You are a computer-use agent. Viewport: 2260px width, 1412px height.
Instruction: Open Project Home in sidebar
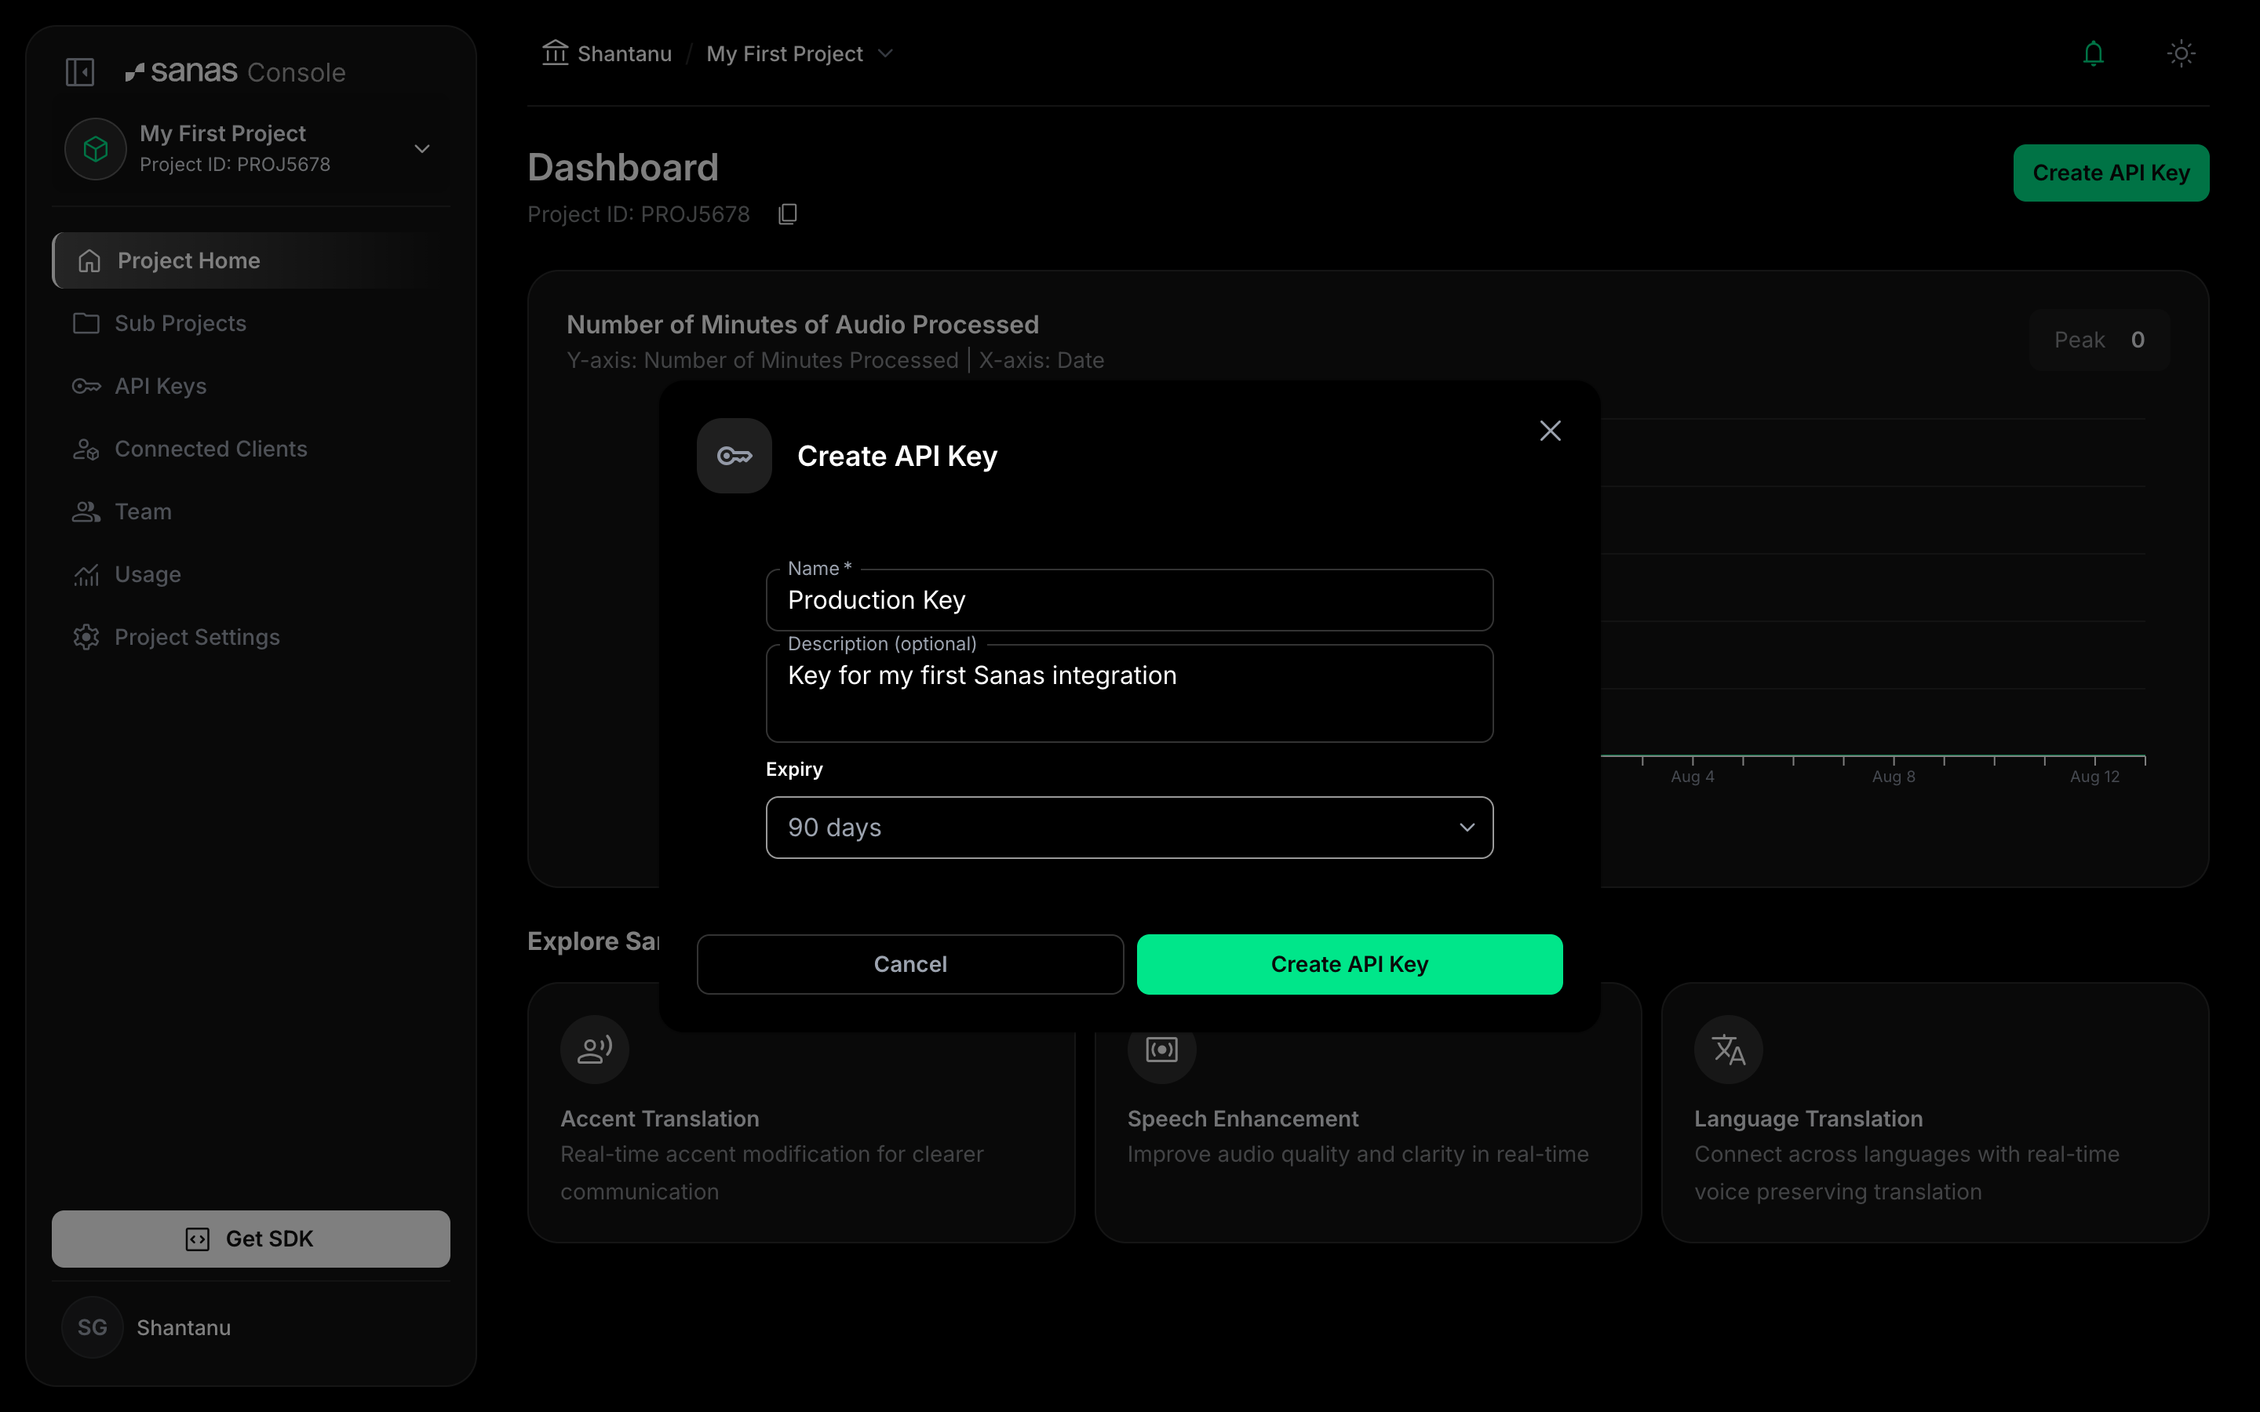pyautogui.click(x=250, y=260)
